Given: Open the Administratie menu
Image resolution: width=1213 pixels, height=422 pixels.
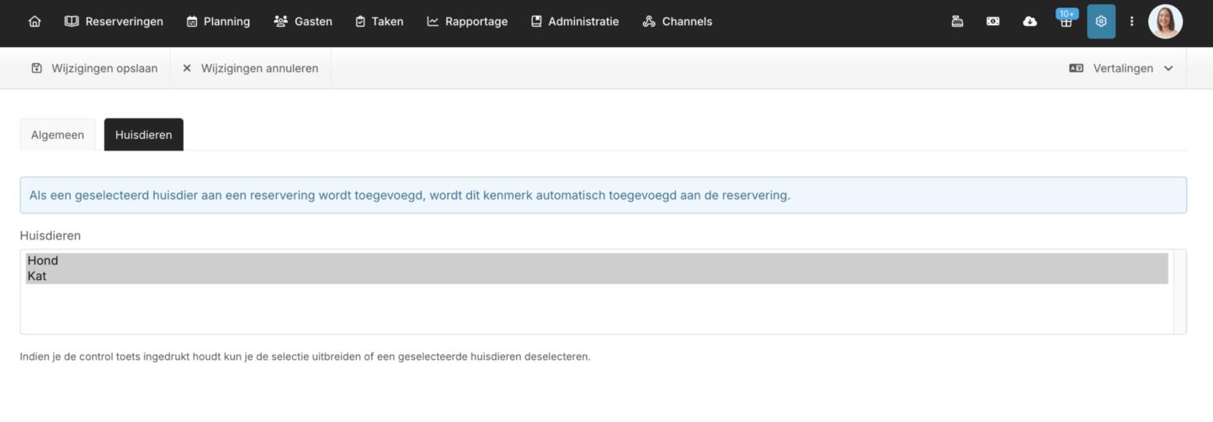Looking at the screenshot, I should (575, 22).
